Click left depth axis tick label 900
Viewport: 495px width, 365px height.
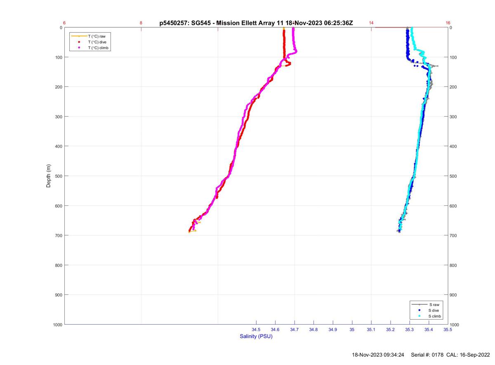pos(58,295)
